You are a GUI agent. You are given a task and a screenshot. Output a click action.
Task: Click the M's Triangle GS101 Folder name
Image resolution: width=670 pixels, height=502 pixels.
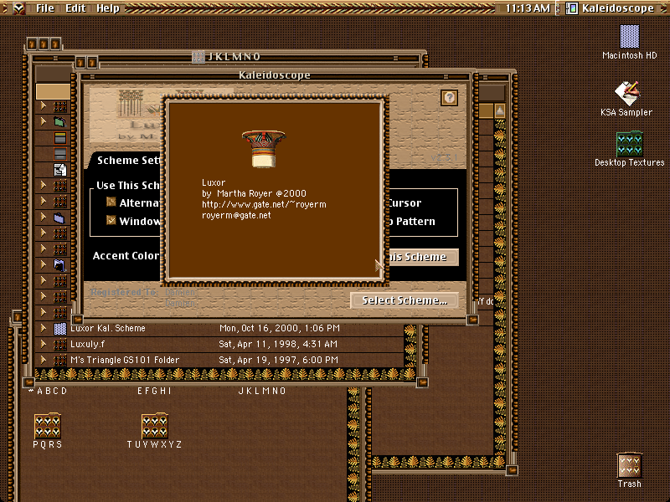tap(125, 360)
